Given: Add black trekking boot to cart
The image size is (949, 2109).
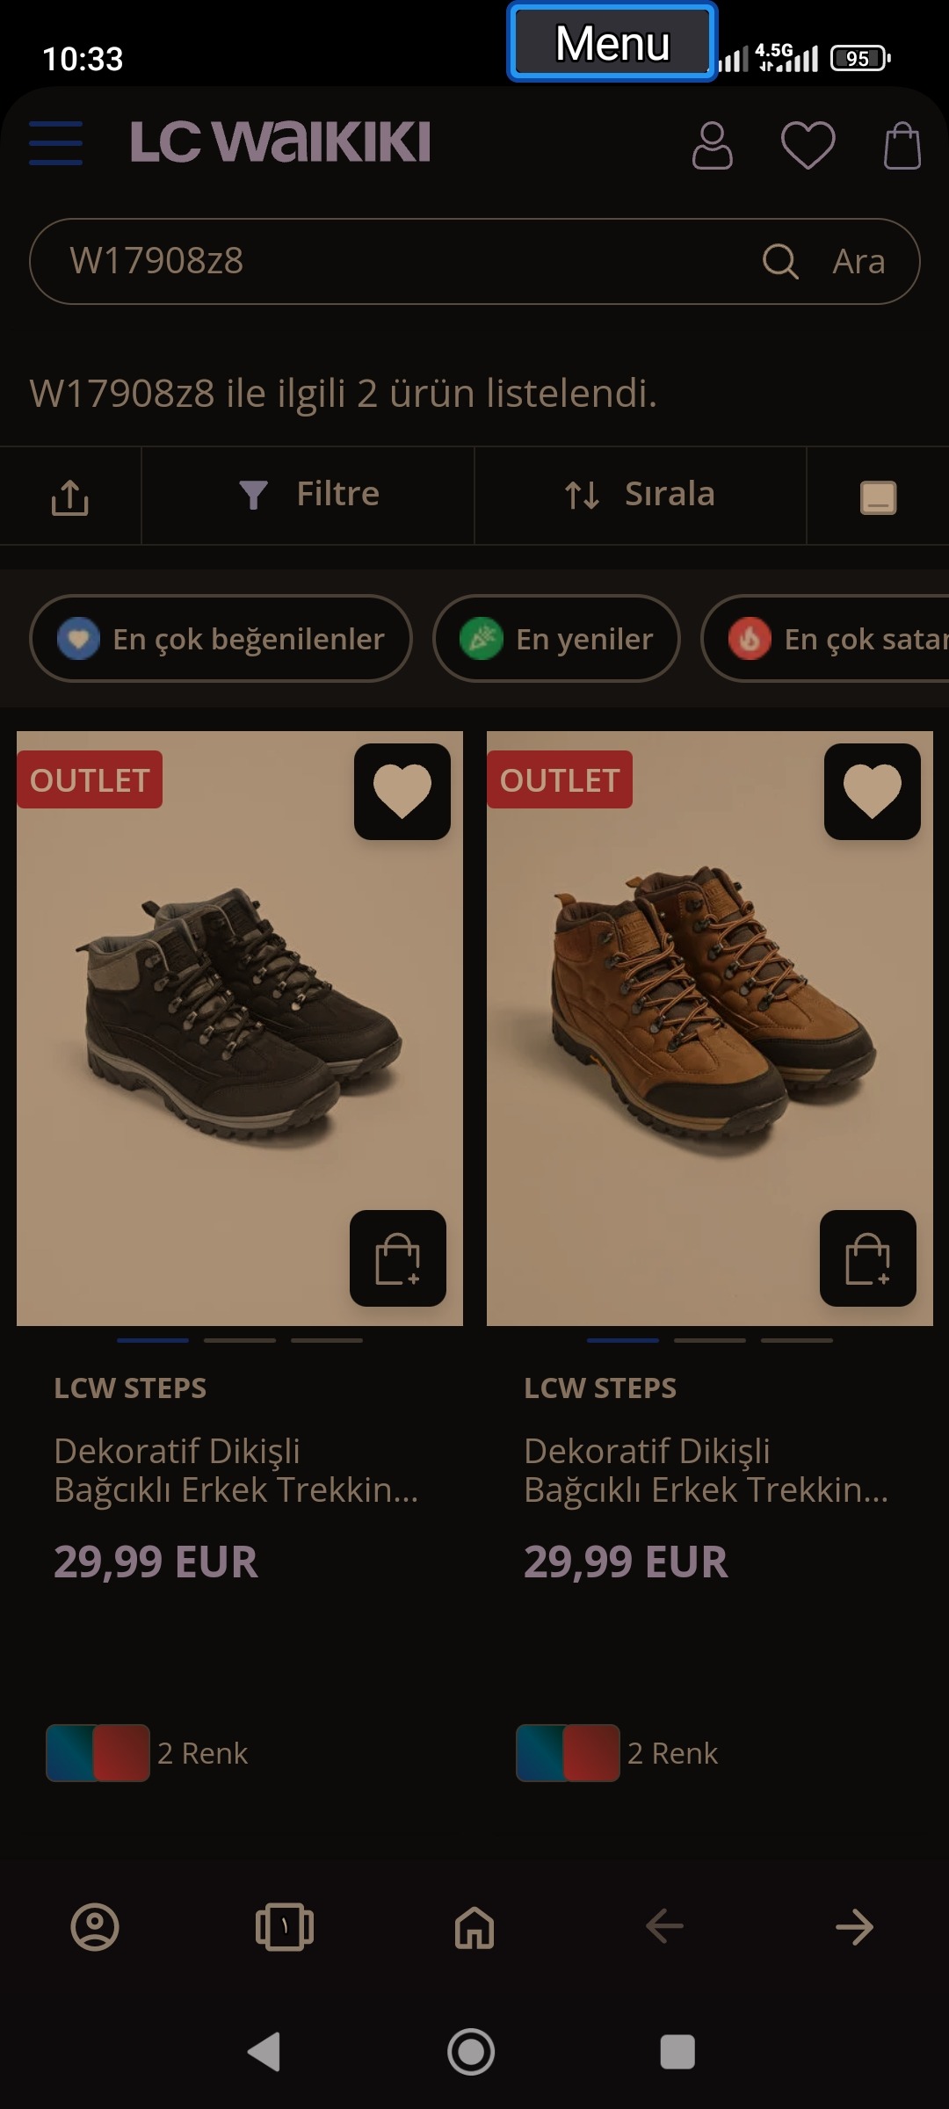Looking at the screenshot, I should coord(398,1258).
